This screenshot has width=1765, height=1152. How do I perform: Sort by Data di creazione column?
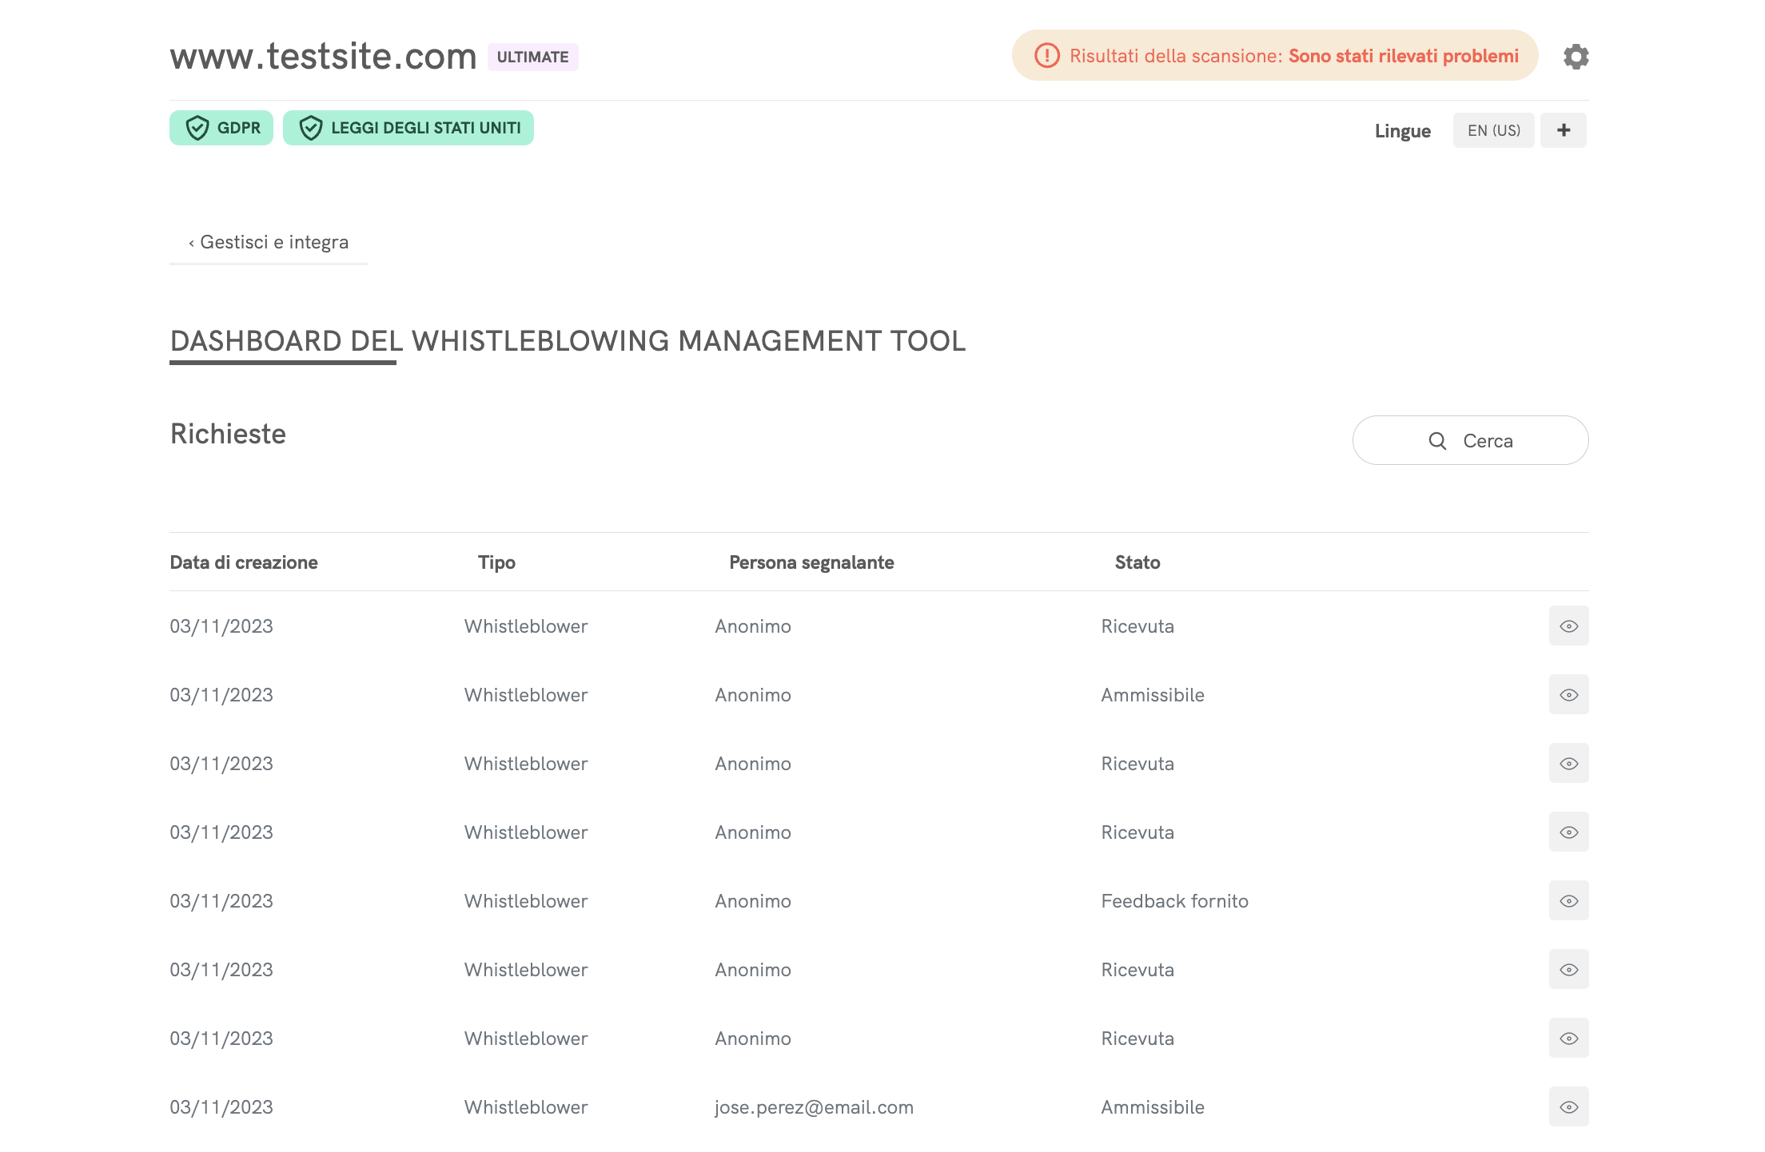point(244,562)
